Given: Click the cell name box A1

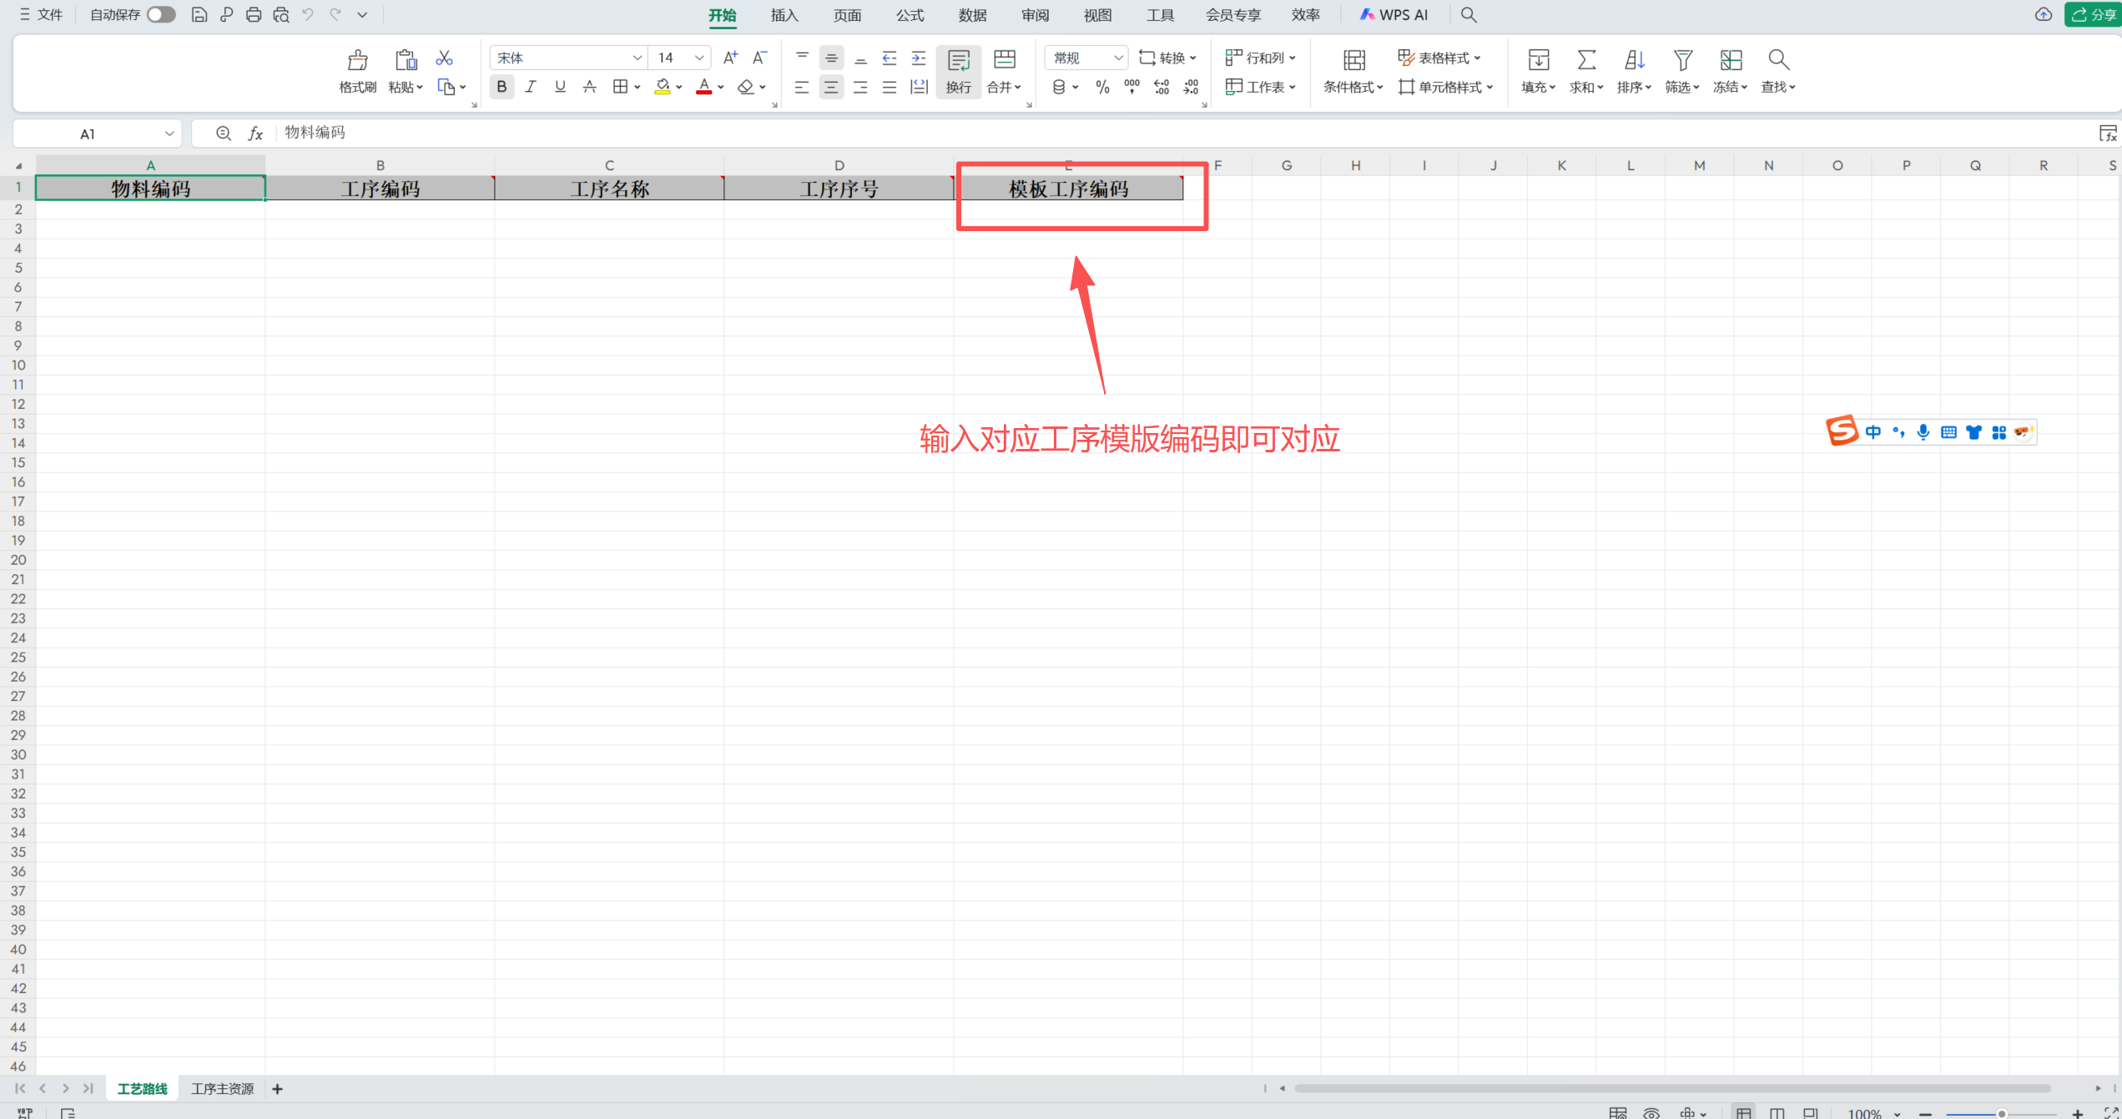Looking at the screenshot, I should pyautogui.click(x=88, y=134).
